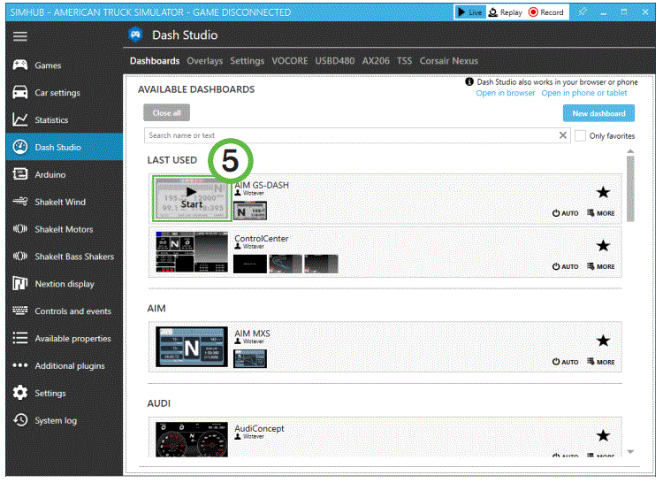The width and height of the screenshot is (663, 483).
Task: Toggle AUTO for AIM GS-DASH
Action: pos(566,213)
